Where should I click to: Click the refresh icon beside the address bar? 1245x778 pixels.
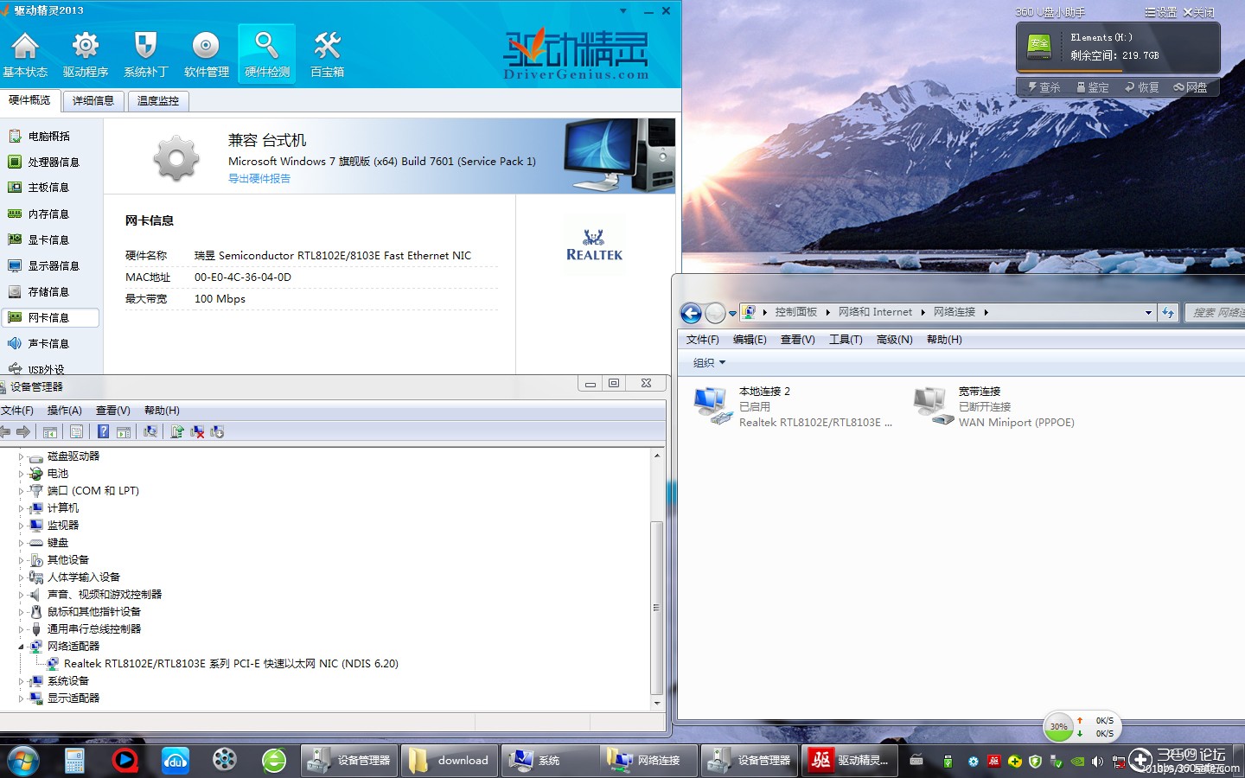coord(1168,313)
